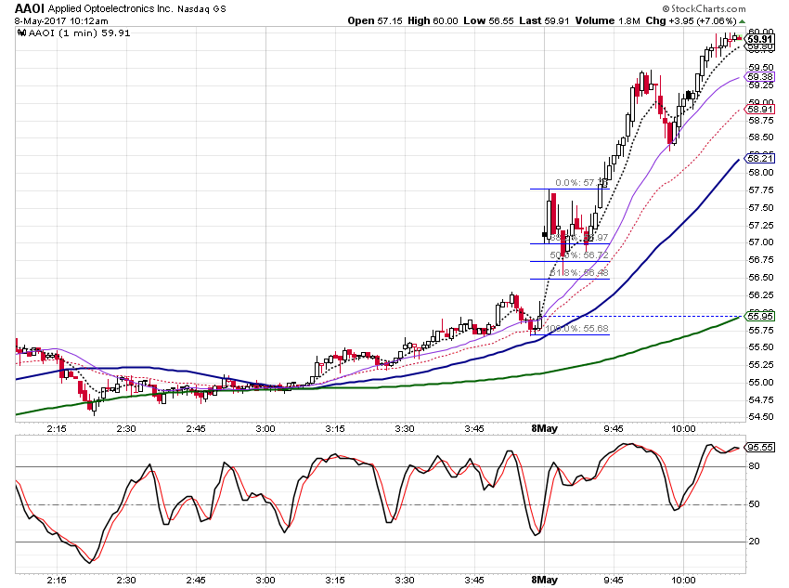789x588 pixels.
Task: Click the Nasdaq GS exchange label
Action: click(201, 9)
